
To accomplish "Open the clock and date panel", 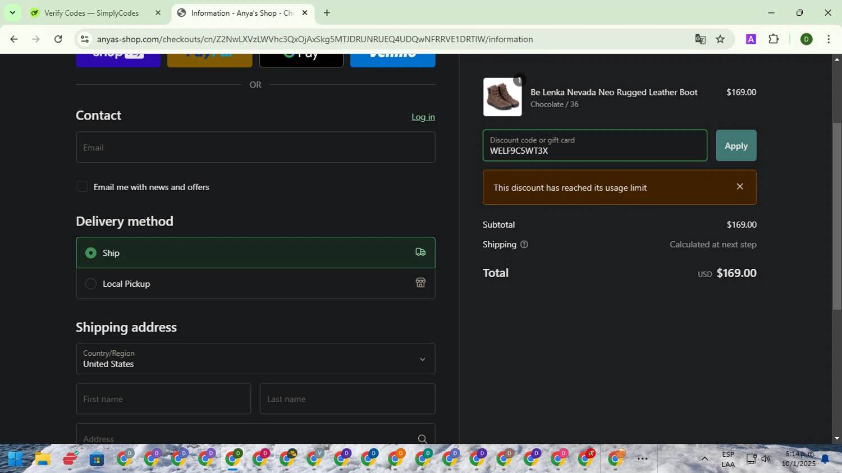I will tap(799, 459).
